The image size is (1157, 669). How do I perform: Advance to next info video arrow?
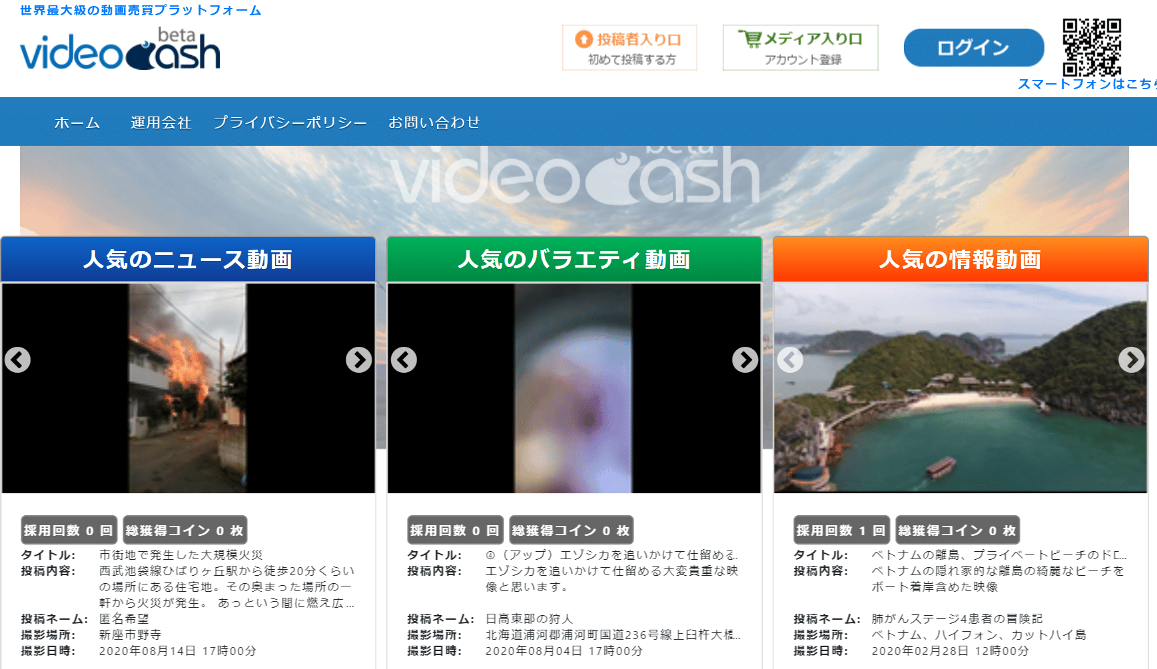(x=1132, y=360)
